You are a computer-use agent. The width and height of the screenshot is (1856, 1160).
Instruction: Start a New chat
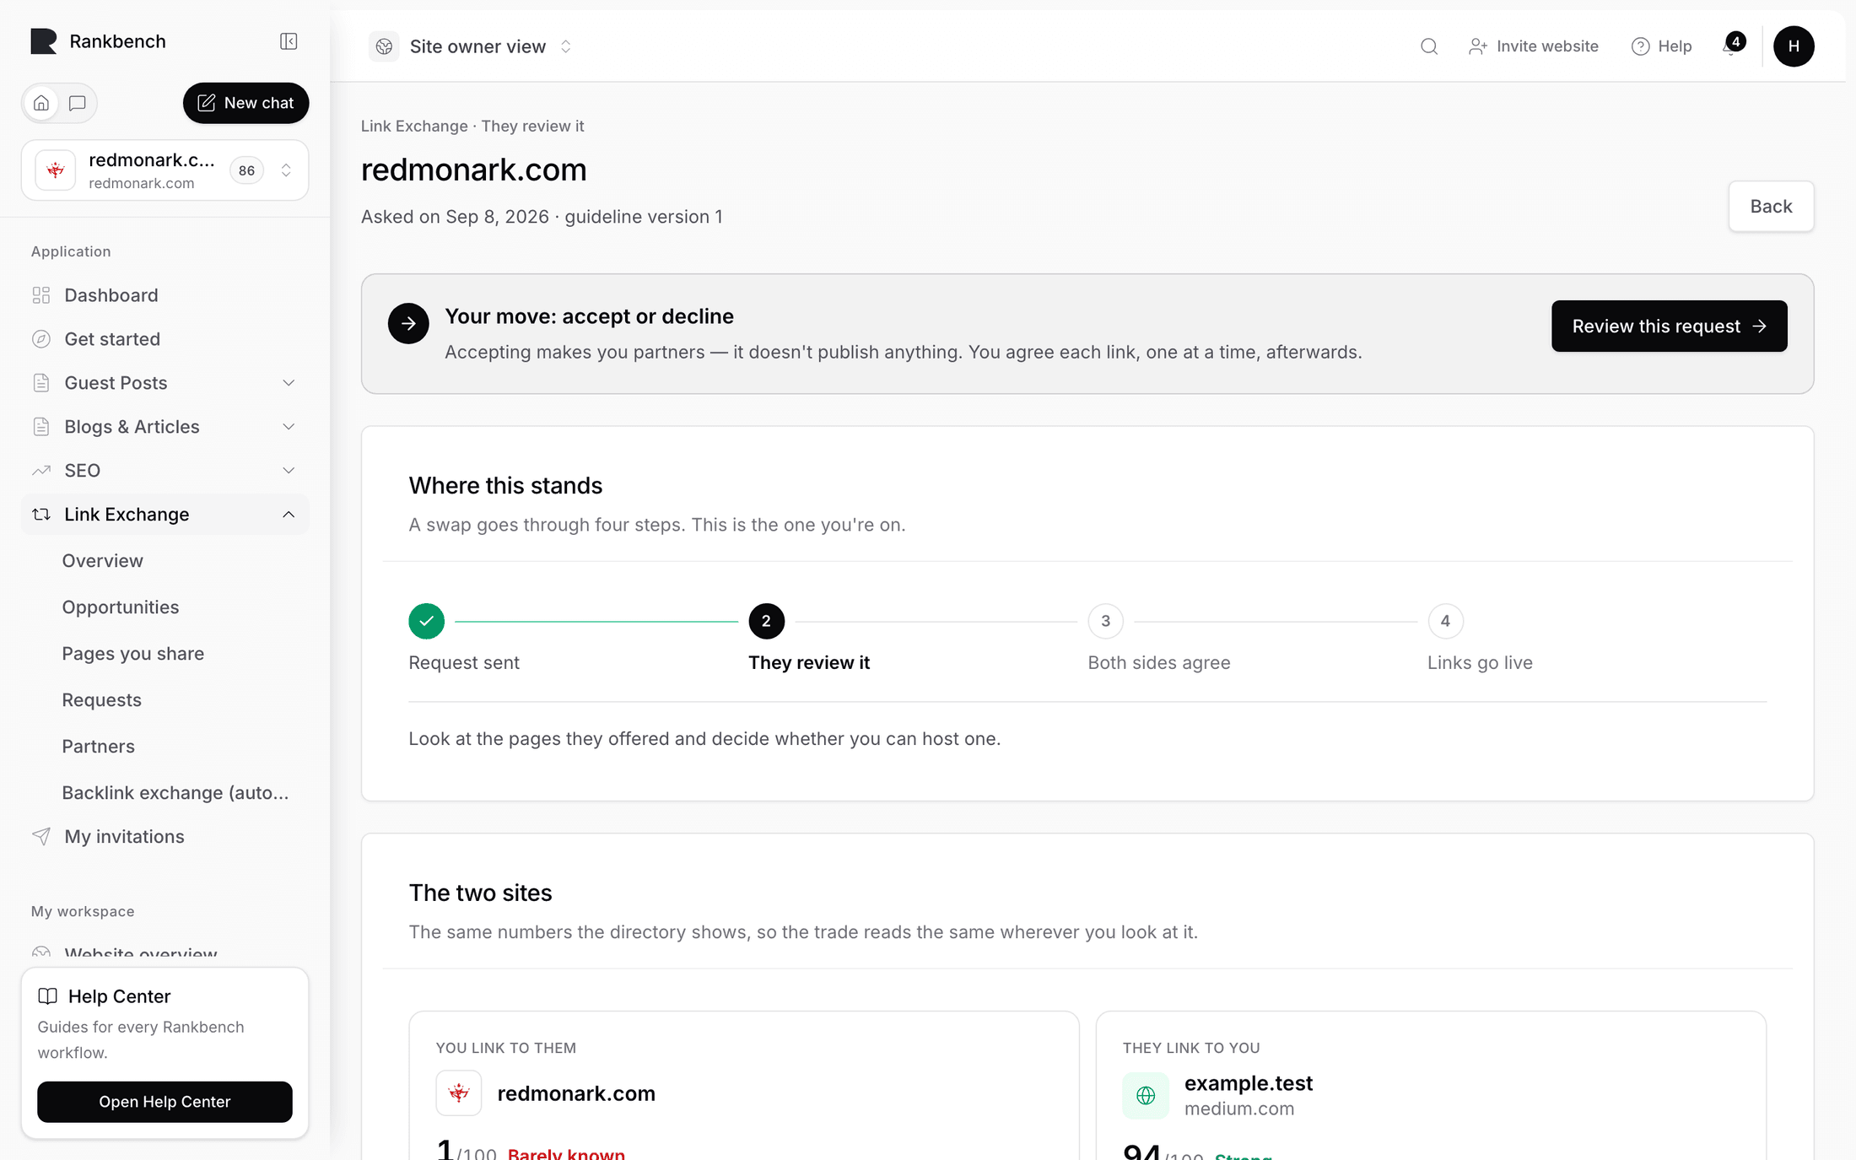coord(245,103)
